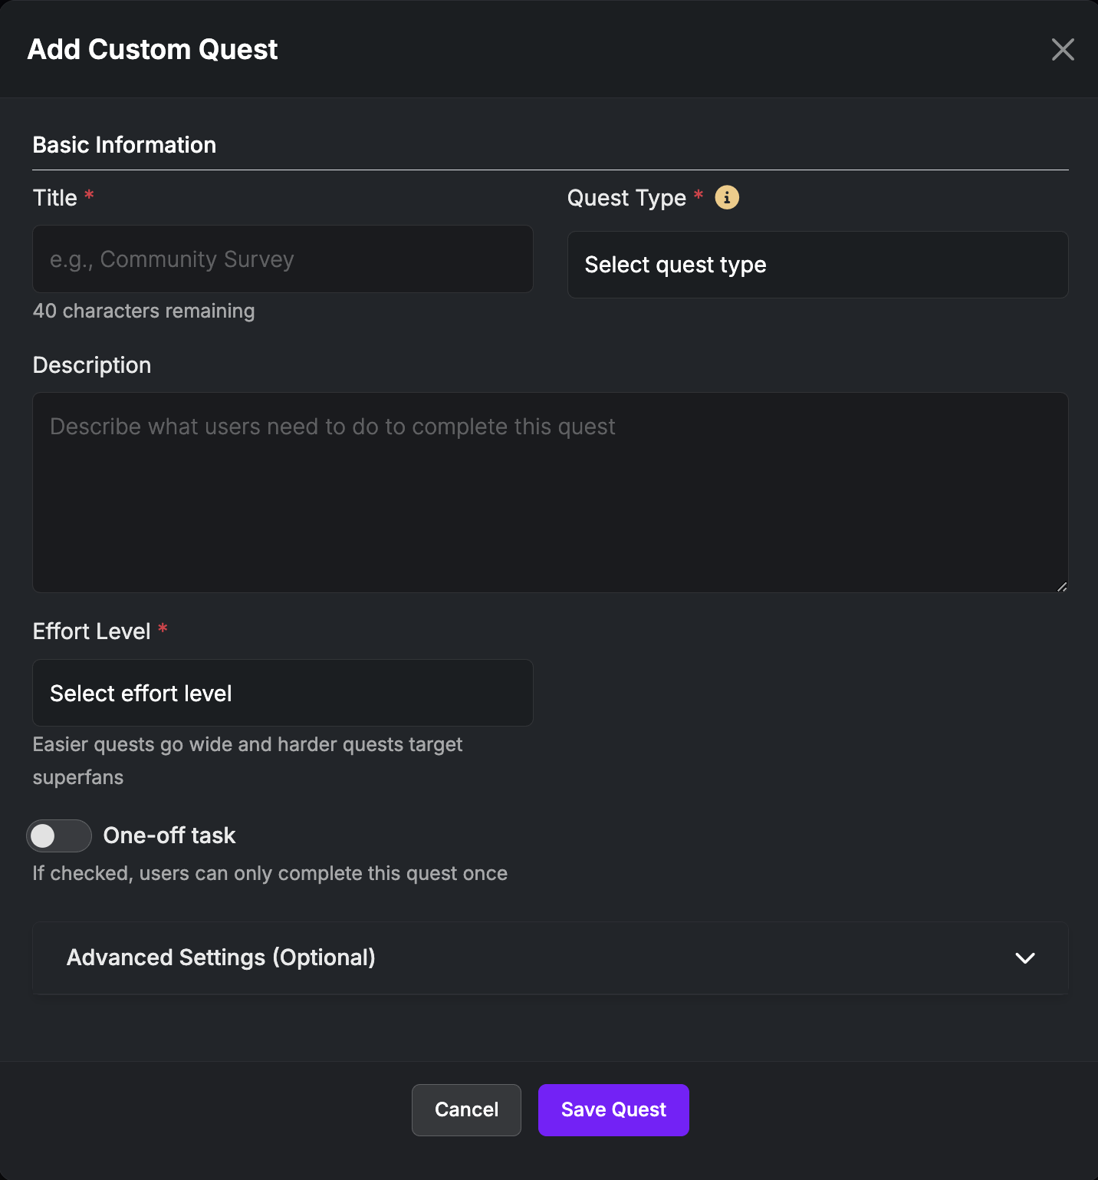This screenshot has height=1180, width=1098.
Task: Click the Title field label
Action: 55,198
